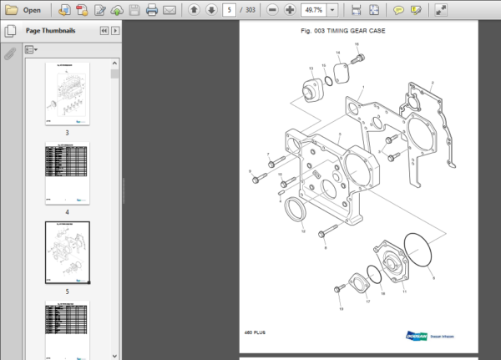Image resolution: width=501 pixels, height=360 pixels.
Task: Select page 3 thumbnail
Action: (x=68, y=94)
